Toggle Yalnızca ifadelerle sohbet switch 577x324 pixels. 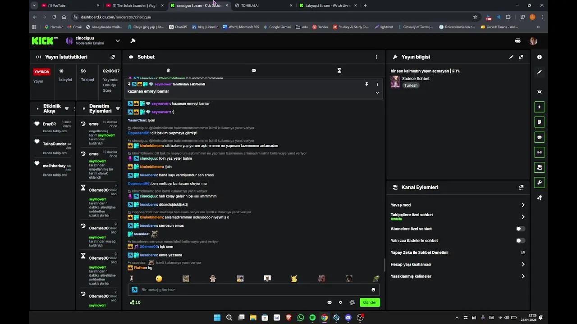coord(520,240)
